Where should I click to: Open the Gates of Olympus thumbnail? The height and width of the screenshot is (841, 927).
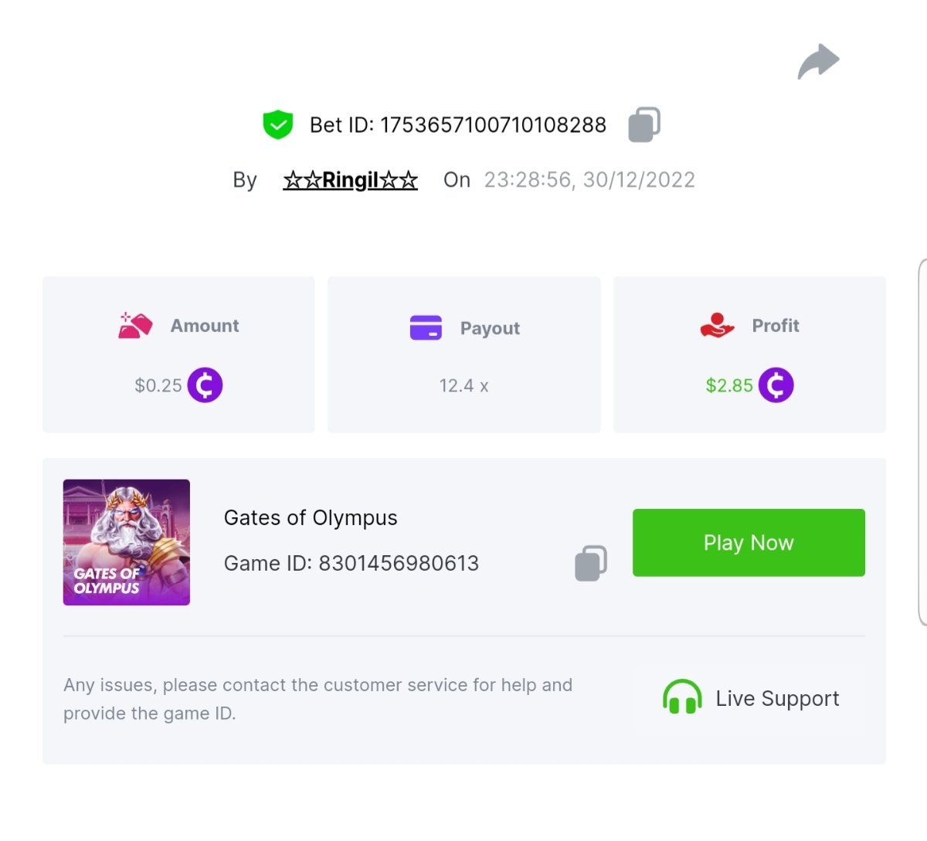click(127, 542)
